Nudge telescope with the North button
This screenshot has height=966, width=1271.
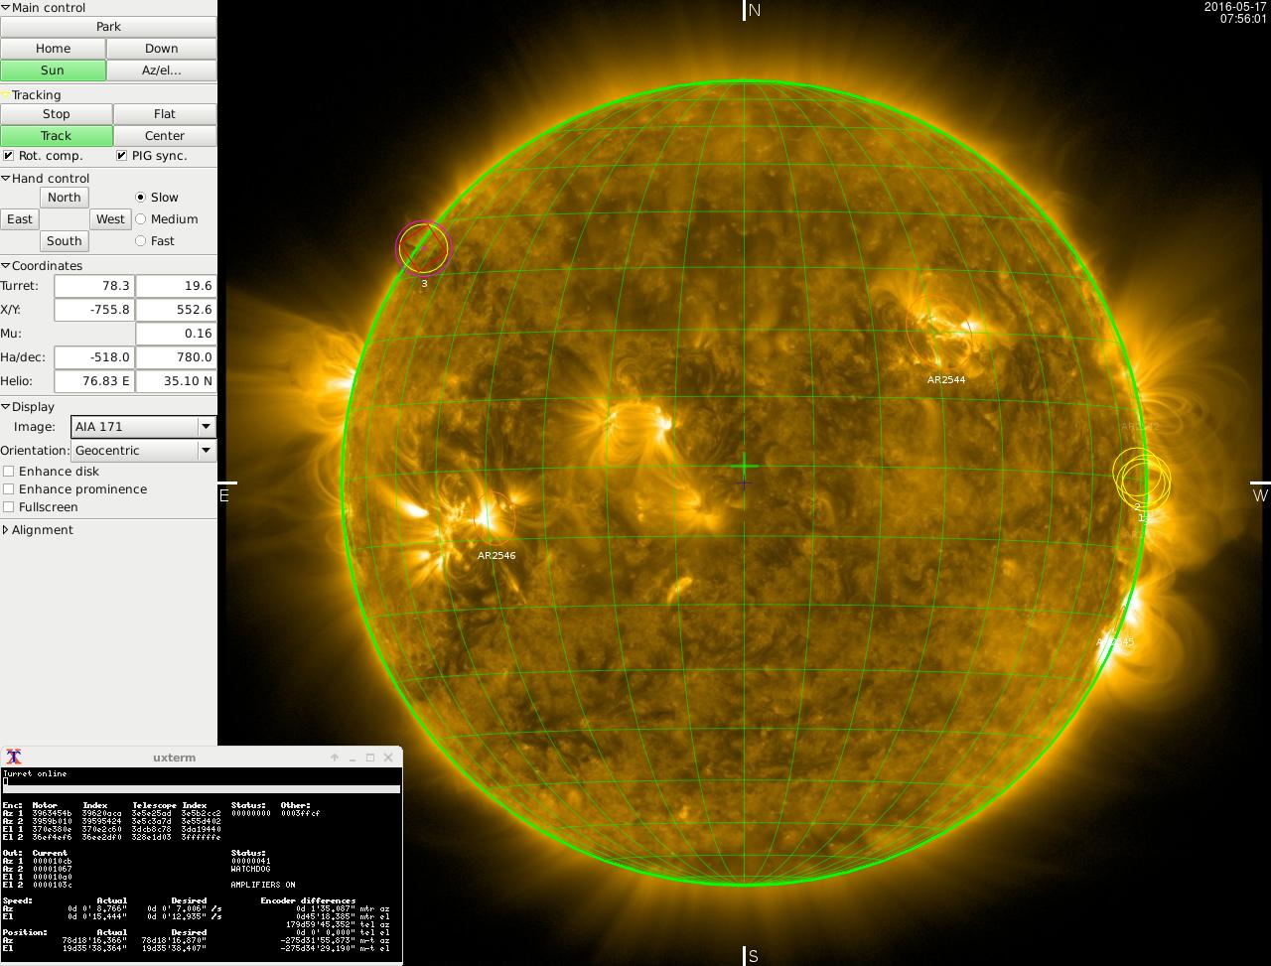[x=64, y=198]
